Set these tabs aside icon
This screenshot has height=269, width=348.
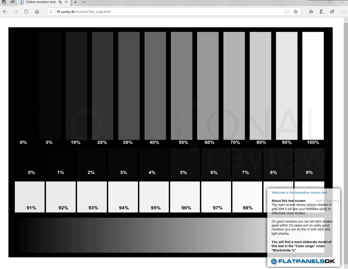click(x=13, y=2)
